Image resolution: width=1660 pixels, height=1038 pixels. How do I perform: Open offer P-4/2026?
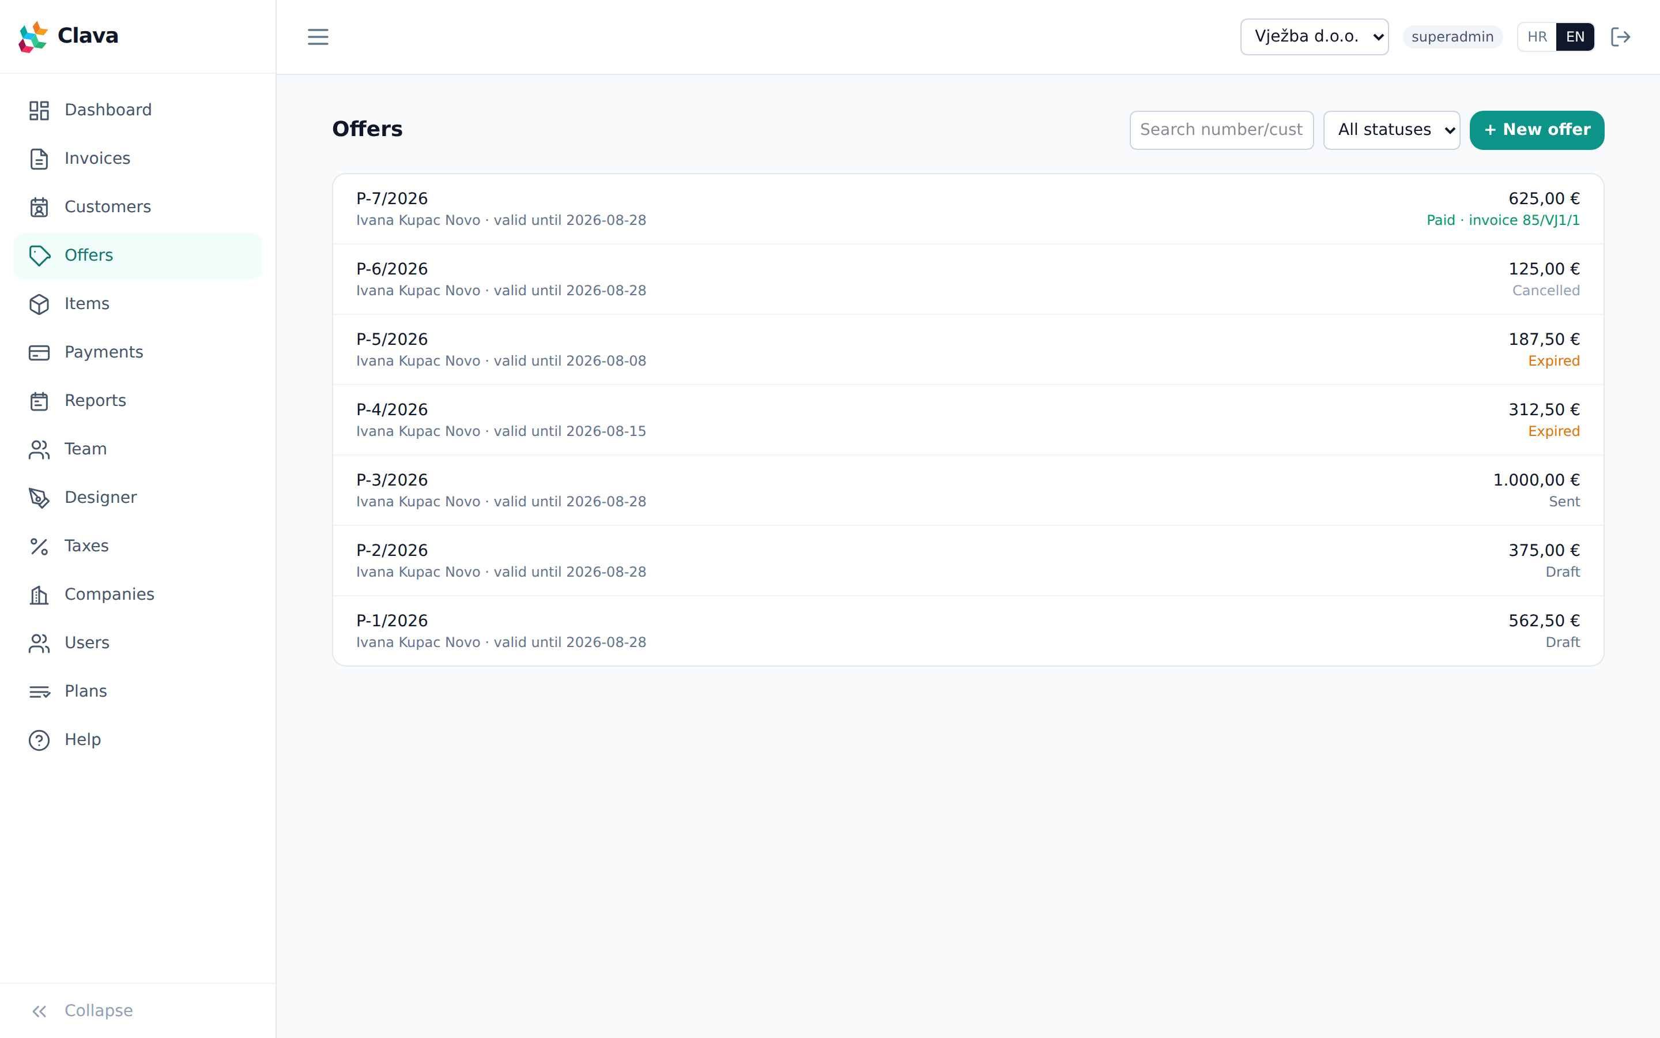(x=968, y=420)
